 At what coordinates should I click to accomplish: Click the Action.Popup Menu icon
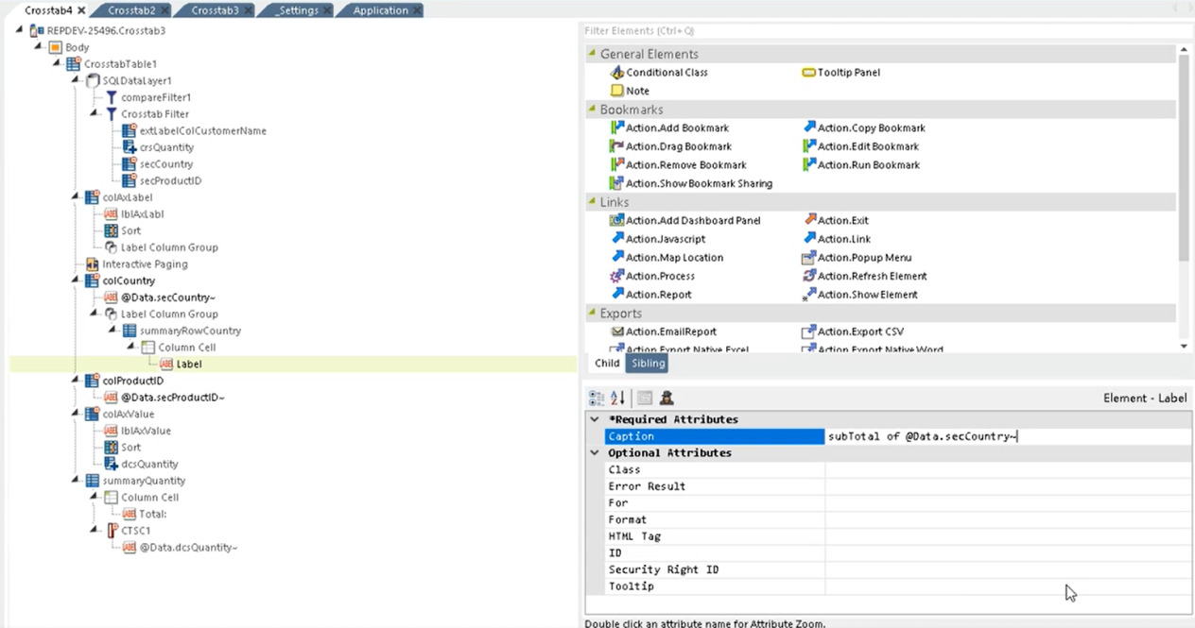pyautogui.click(x=809, y=257)
